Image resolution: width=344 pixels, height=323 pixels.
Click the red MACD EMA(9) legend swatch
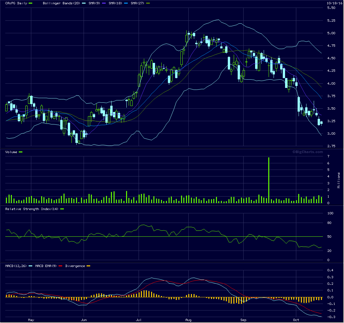click(x=60, y=266)
